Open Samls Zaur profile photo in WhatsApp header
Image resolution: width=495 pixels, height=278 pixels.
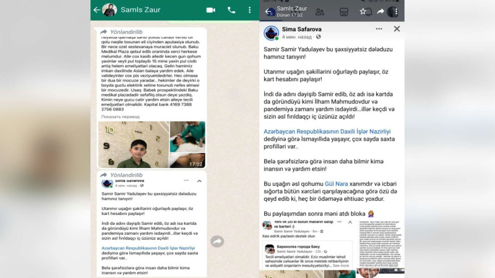(110, 10)
